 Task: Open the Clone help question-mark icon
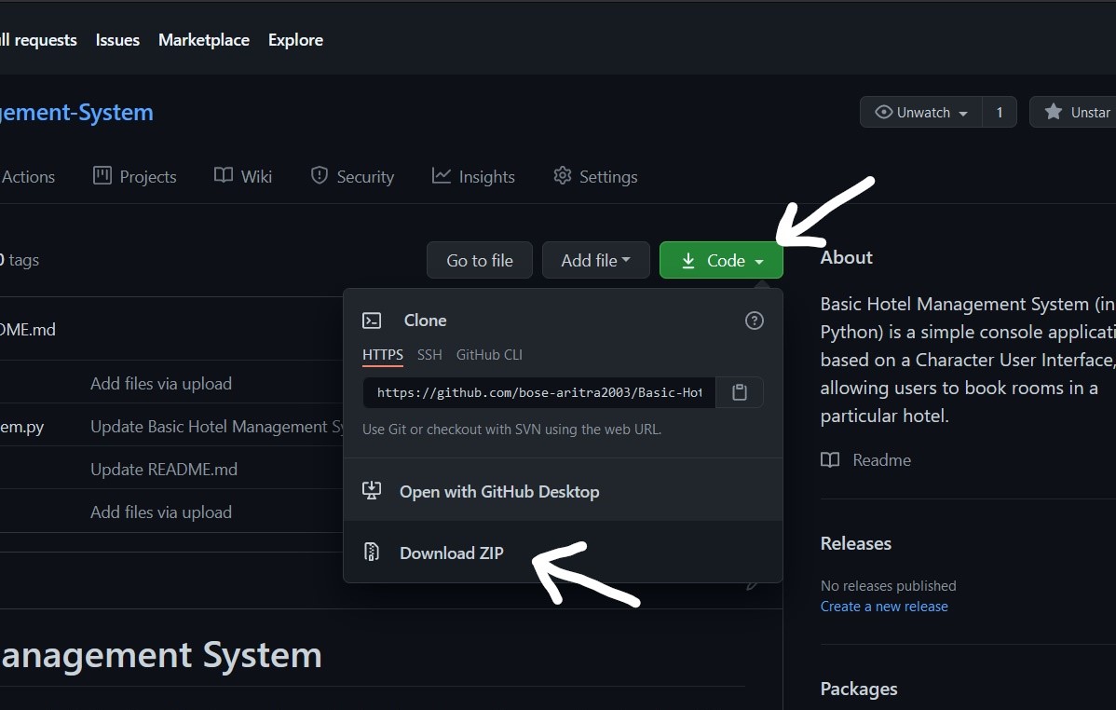754,321
